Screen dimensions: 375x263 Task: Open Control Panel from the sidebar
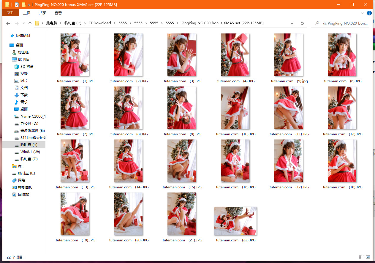pyautogui.click(x=25, y=187)
